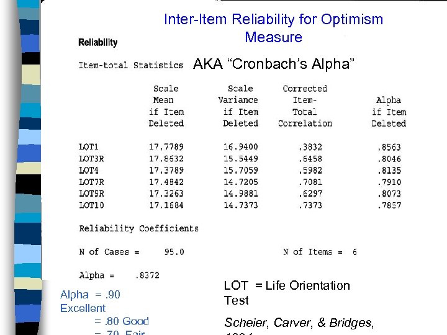This screenshot has height=335, width=447.
Task: Click the "Scale Variance if Item Deleted" header
Action: 239,106
